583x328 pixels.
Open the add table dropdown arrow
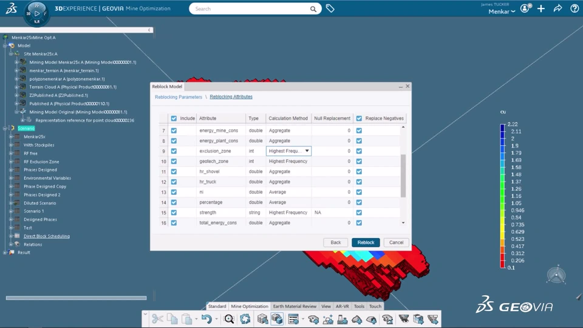pos(303,319)
